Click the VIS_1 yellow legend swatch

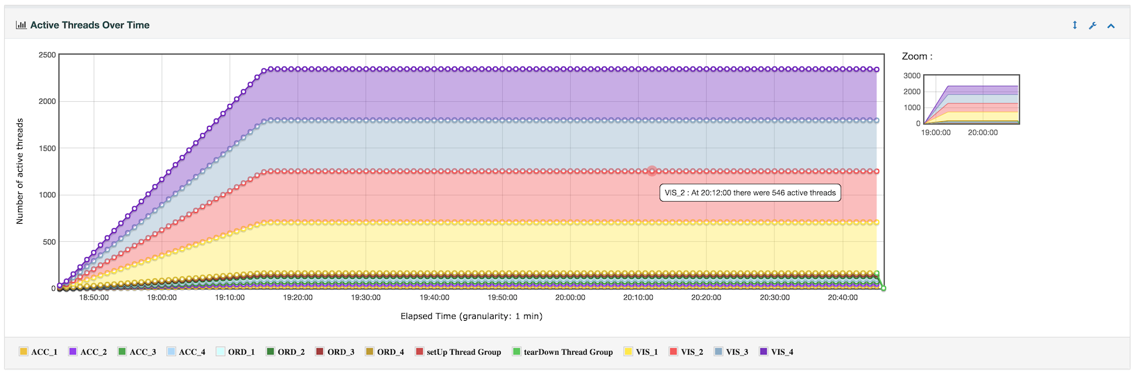[628, 352]
